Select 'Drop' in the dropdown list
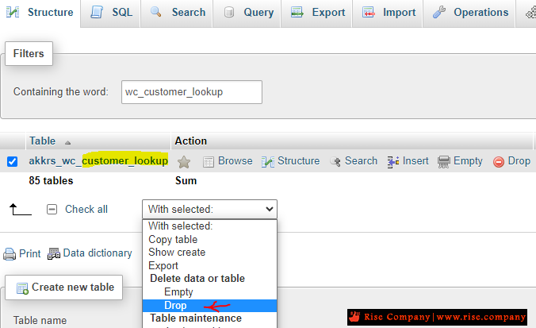The width and height of the screenshot is (536, 328). [209, 306]
